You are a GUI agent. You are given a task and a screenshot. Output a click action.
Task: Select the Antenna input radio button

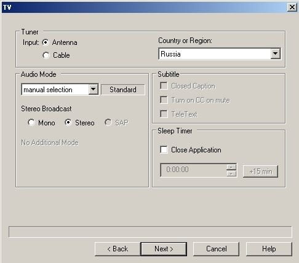coord(46,42)
